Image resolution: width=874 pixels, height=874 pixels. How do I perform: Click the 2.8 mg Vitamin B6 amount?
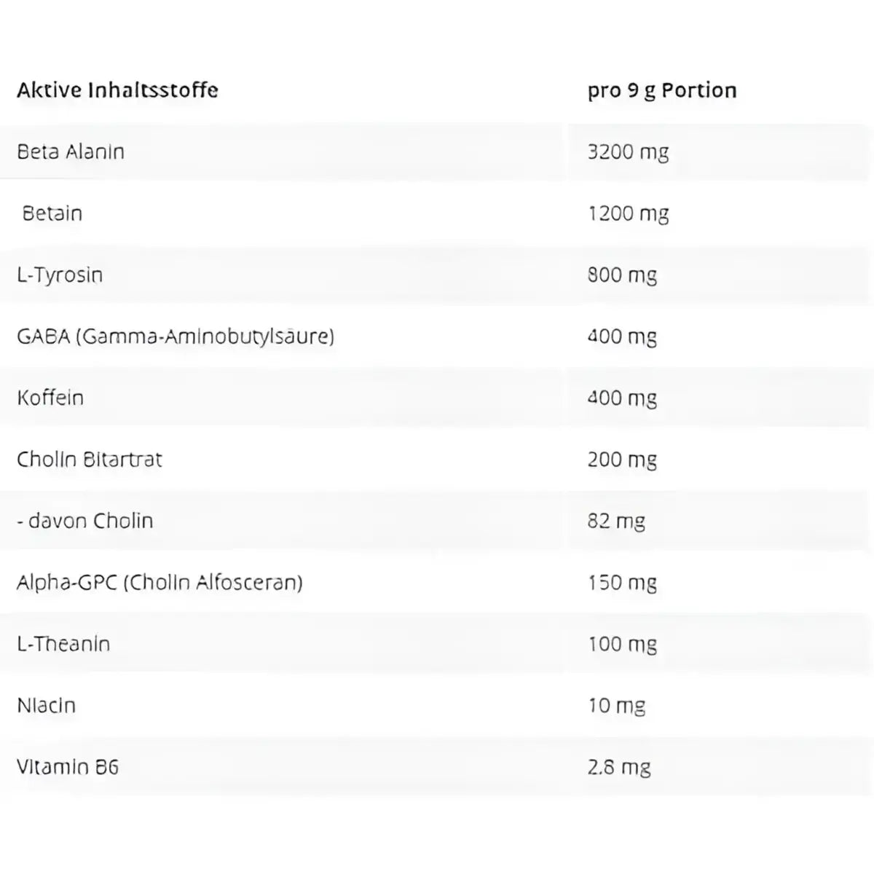pos(619,767)
